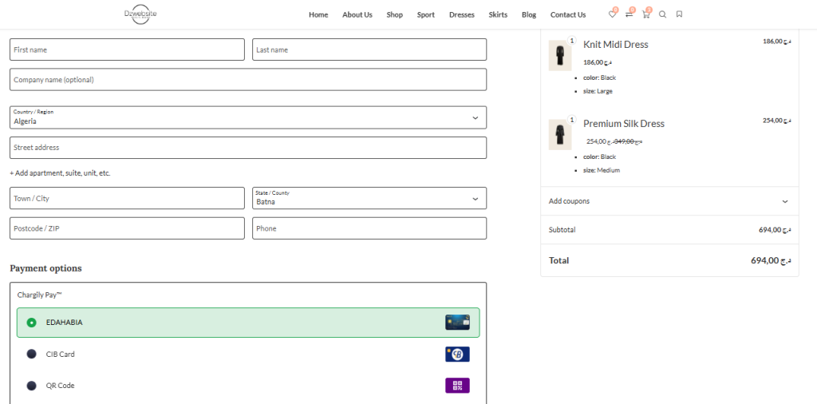Open the compare arrows icon
Image resolution: width=817 pixels, height=404 pixels.
629,14
